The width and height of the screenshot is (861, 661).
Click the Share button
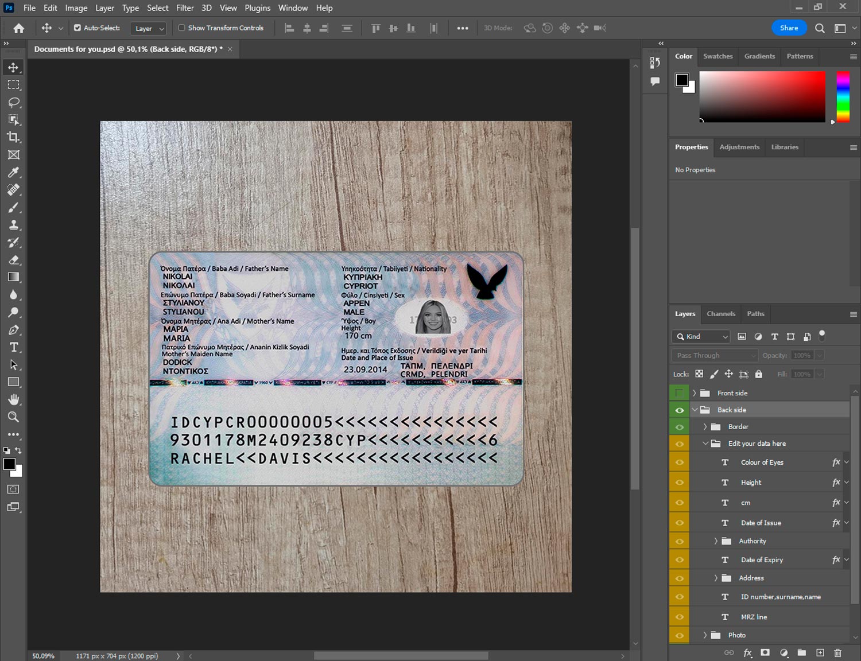click(x=789, y=28)
